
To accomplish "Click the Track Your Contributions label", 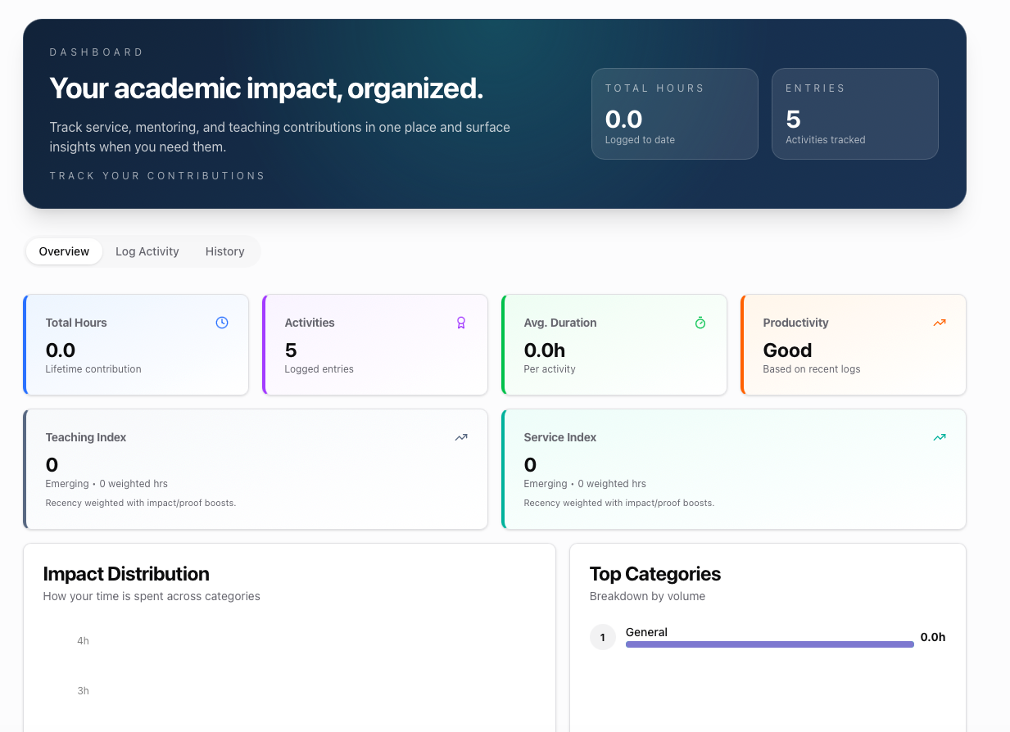I will (x=156, y=175).
